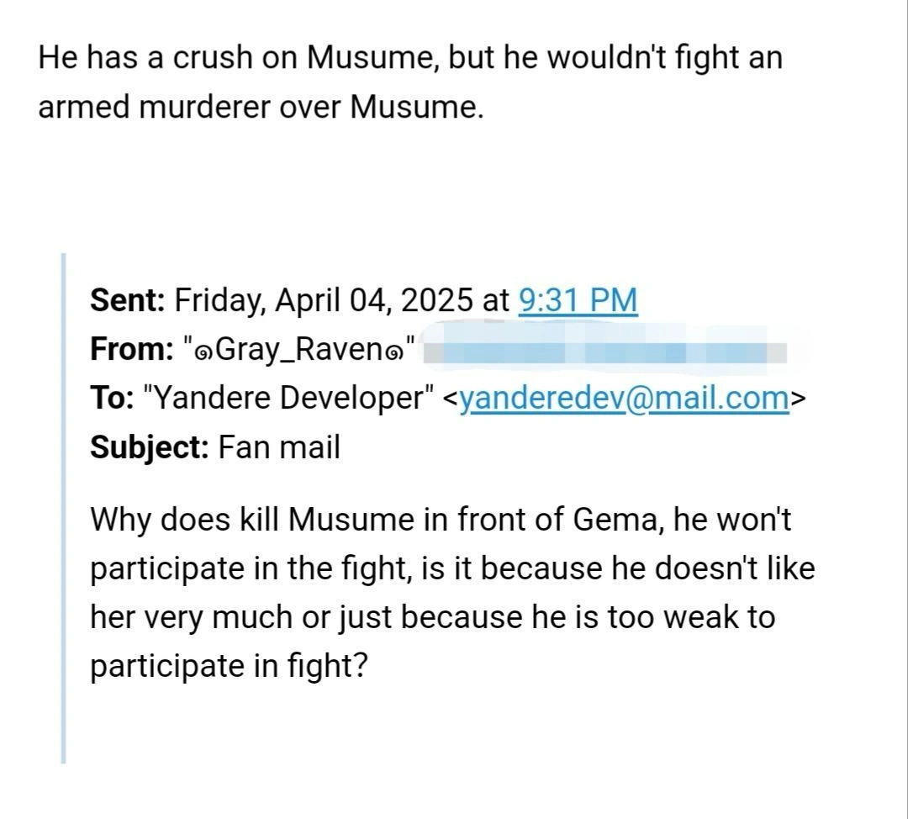This screenshot has height=819, width=908.
Task: Click the phrase "armed murderer over Musume"
Action: coord(261,107)
